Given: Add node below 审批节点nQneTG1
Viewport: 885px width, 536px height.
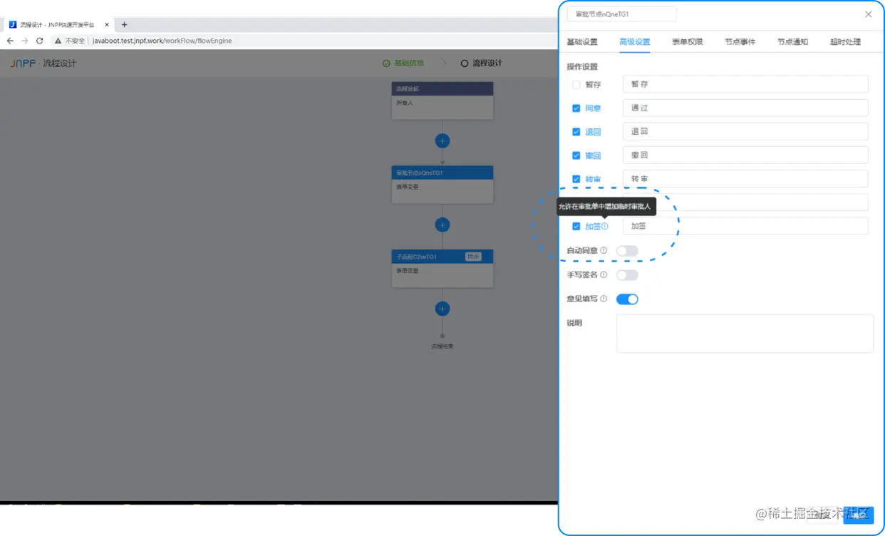Looking at the screenshot, I should click(x=442, y=225).
